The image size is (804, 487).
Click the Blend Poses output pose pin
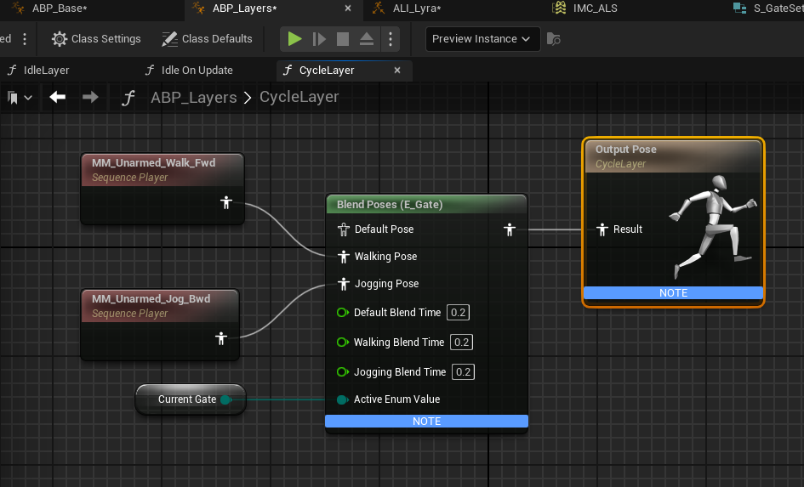pyautogui.click(x=509, y=229)
